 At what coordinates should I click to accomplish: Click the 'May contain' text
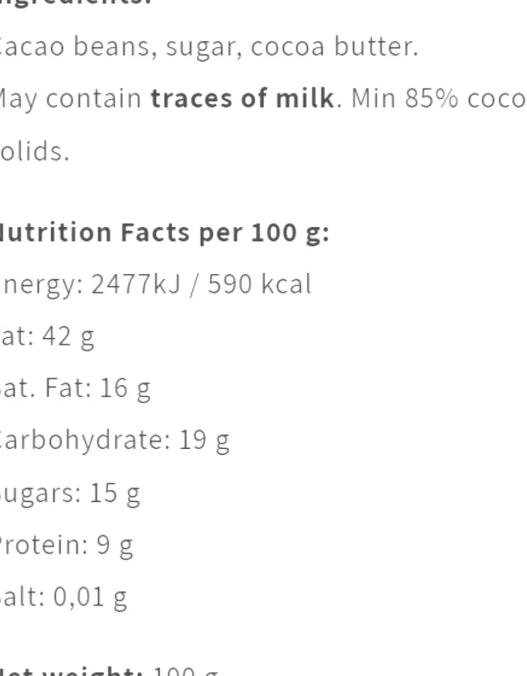click(71, 99)
